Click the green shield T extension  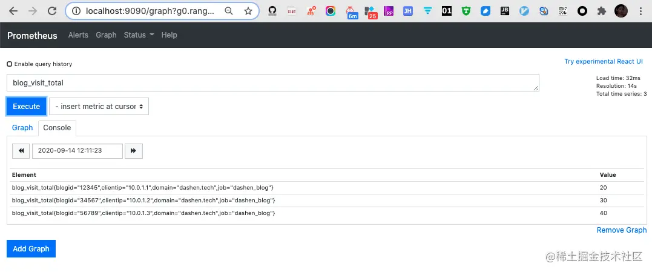coord(466,12)
